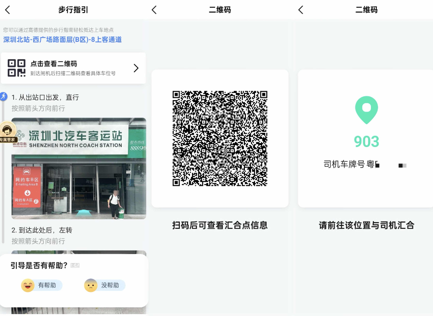
Task: View the 深圳北汽车客运站 step photo
Action: (x=78, y=169)
